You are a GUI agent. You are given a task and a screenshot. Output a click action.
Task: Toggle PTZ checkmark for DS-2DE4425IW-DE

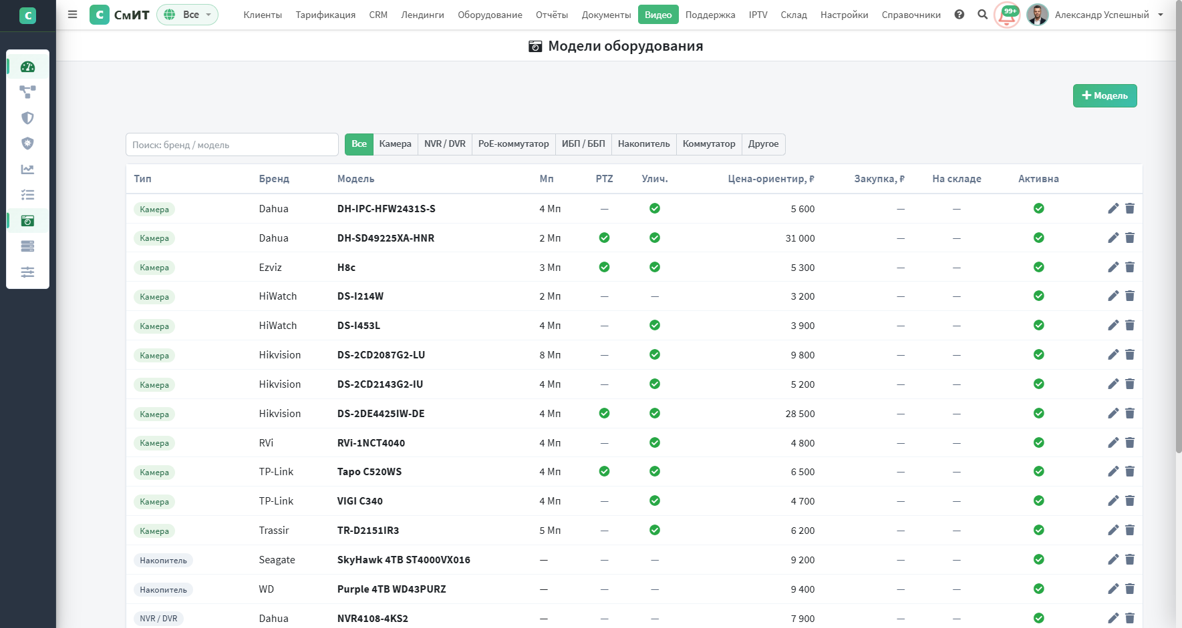pyautogui.click(x=605, y=413)
